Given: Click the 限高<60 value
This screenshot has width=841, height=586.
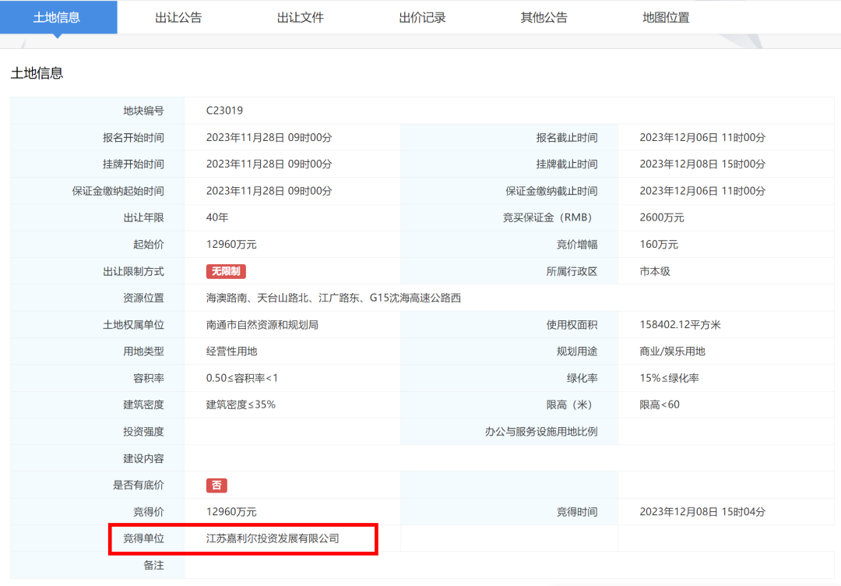Looking at the screenshot, I should pos(660,405).
